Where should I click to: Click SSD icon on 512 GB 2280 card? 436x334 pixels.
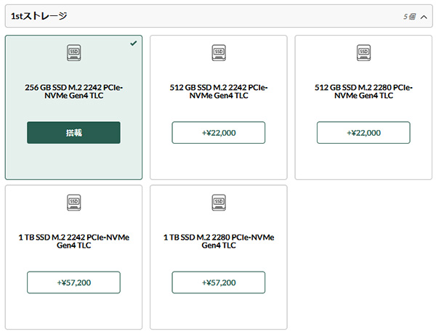(364, 53)
